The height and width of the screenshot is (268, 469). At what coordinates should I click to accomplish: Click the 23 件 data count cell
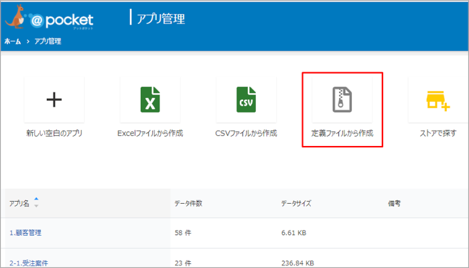pos(183,263)
